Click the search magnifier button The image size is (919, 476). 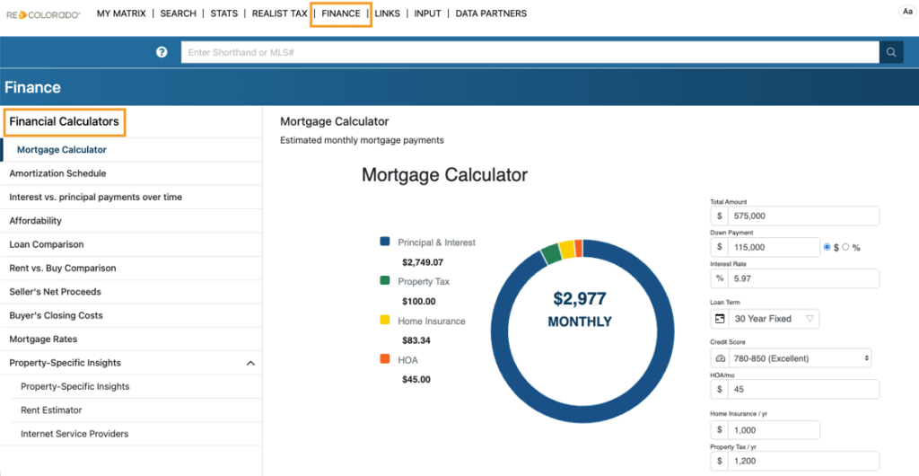[x=891, y=53]
